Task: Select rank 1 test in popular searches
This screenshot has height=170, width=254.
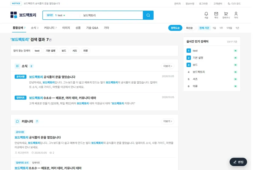Action: point(212,51)
